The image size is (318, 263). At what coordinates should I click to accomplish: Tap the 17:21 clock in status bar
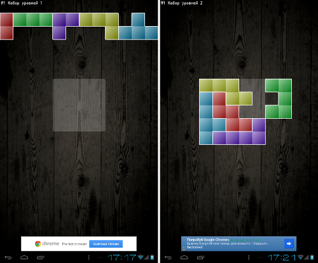pyautogui.click(x=282, y=257)
